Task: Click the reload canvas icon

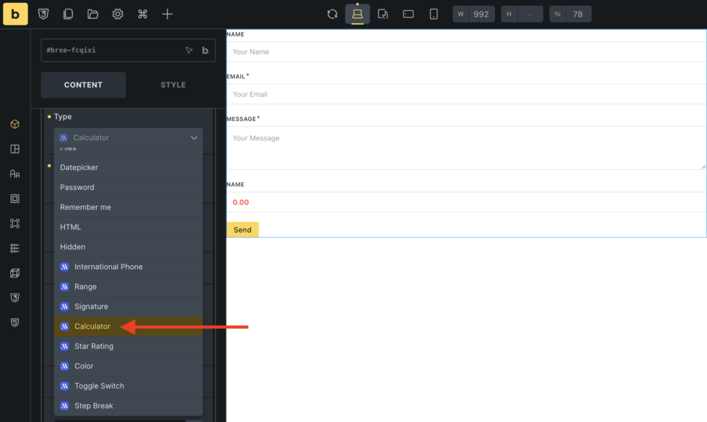Action: click(x=332, y=14)
